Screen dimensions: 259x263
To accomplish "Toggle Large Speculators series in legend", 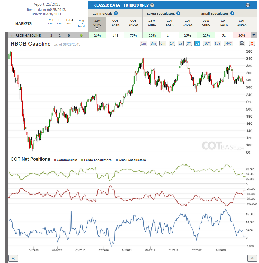I will tap(96, 160).
